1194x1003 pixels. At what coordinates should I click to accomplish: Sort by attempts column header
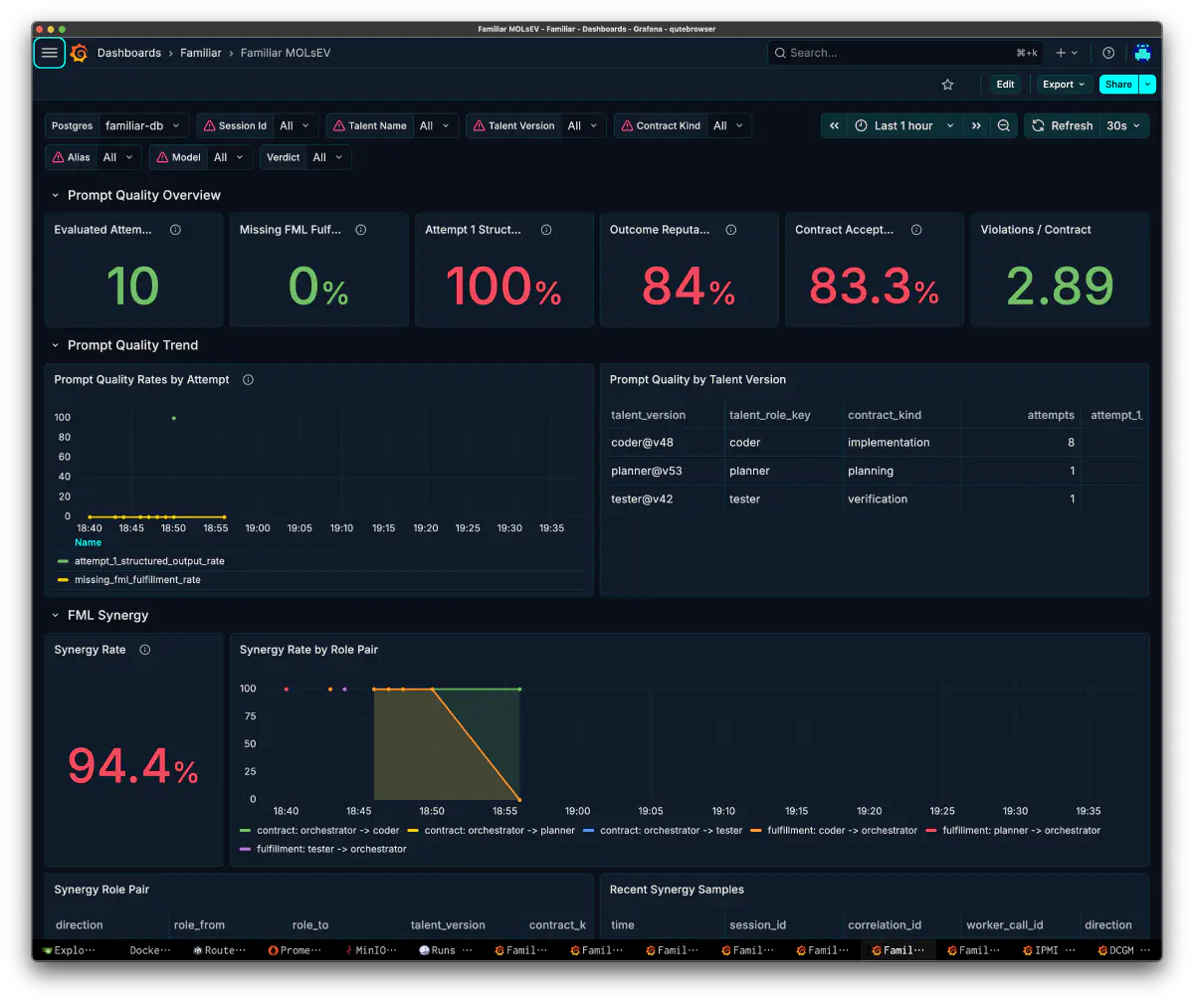(1051, 415)
